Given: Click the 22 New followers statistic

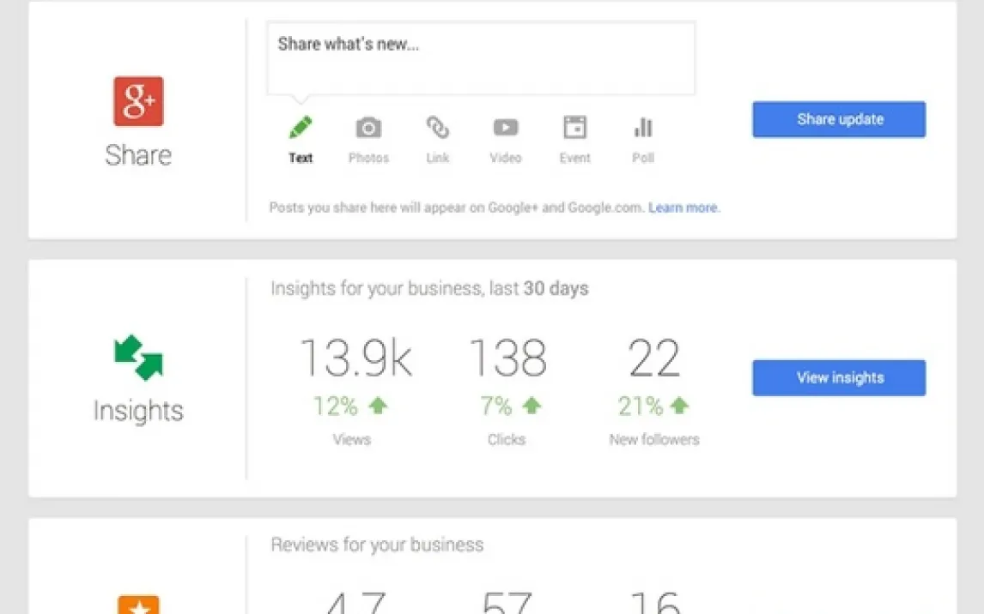Looking at the screenshot, I should point(654,358).
